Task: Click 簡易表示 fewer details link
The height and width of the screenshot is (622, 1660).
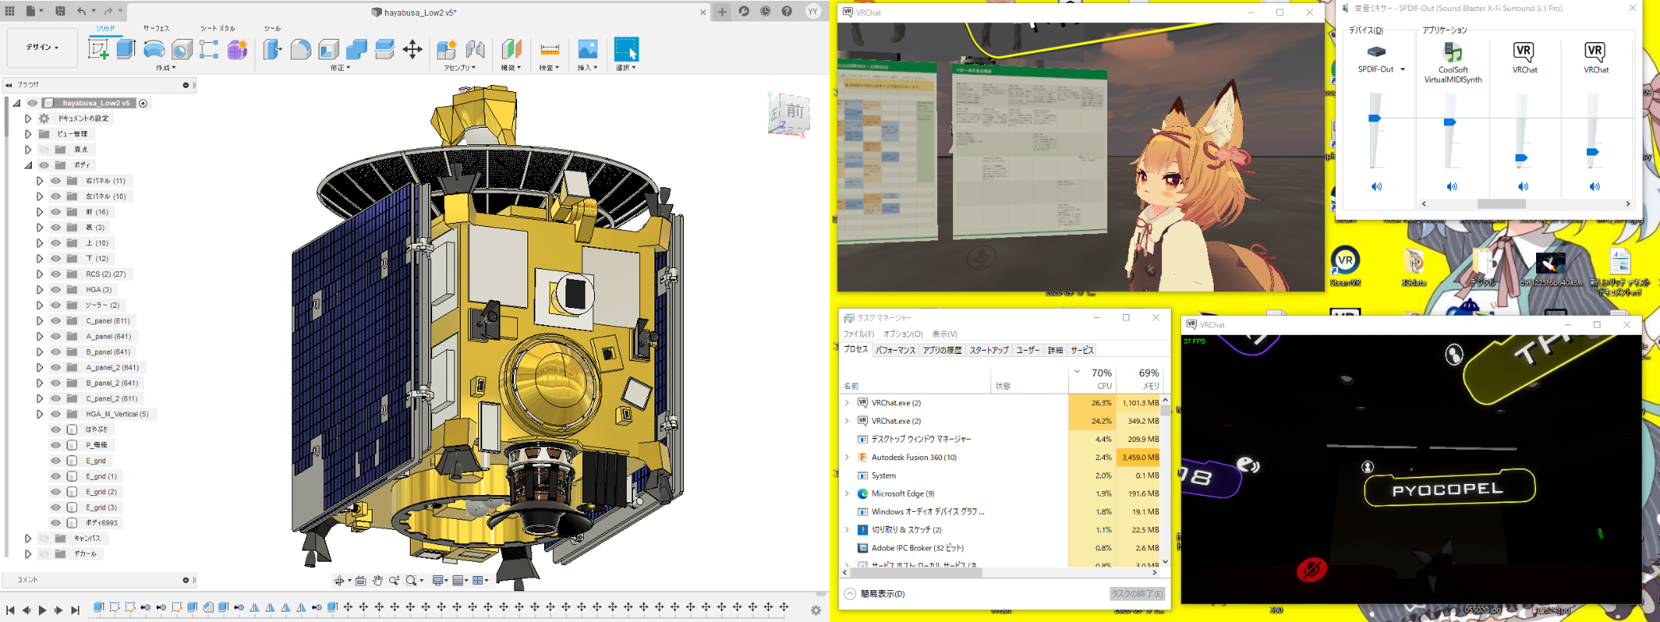Action: (x=874, y=593)
